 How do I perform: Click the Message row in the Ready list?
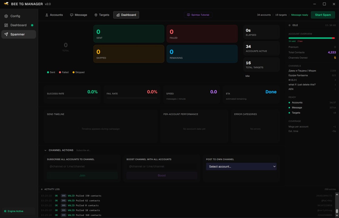click(312, 108)
